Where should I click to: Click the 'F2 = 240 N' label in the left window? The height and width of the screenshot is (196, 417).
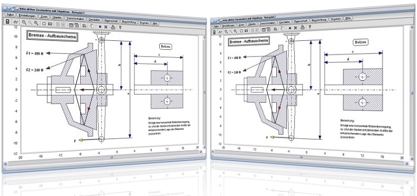pos(35,70)
